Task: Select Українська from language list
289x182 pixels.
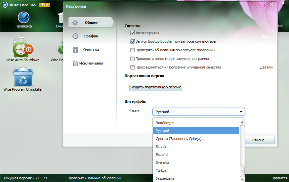Action: tap(196, 178)
